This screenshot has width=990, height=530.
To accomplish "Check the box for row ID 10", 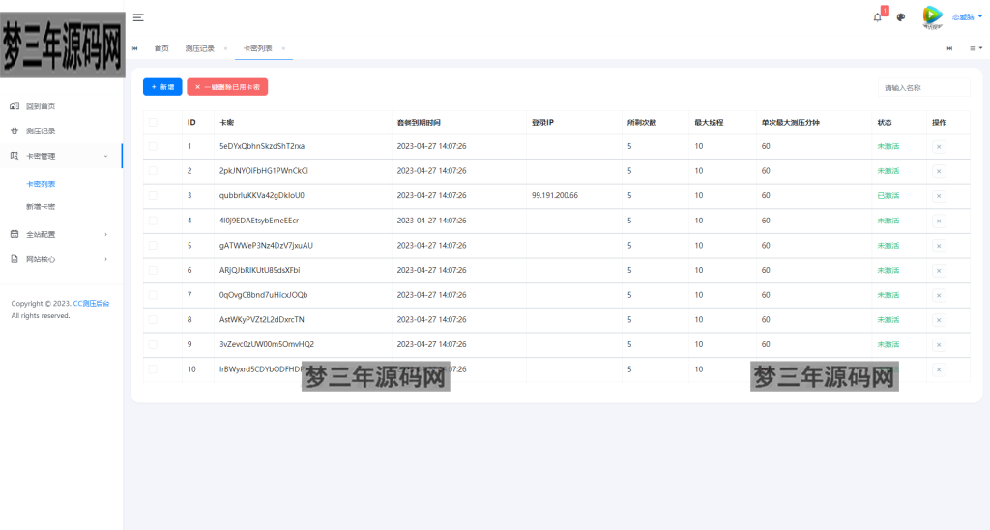I will point(153,368).
